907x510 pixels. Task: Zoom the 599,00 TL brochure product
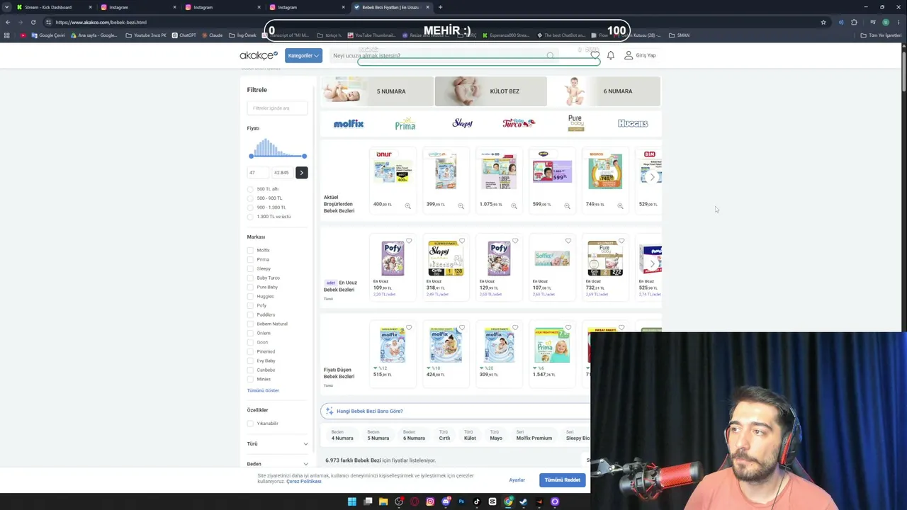(x=567, y=205)
